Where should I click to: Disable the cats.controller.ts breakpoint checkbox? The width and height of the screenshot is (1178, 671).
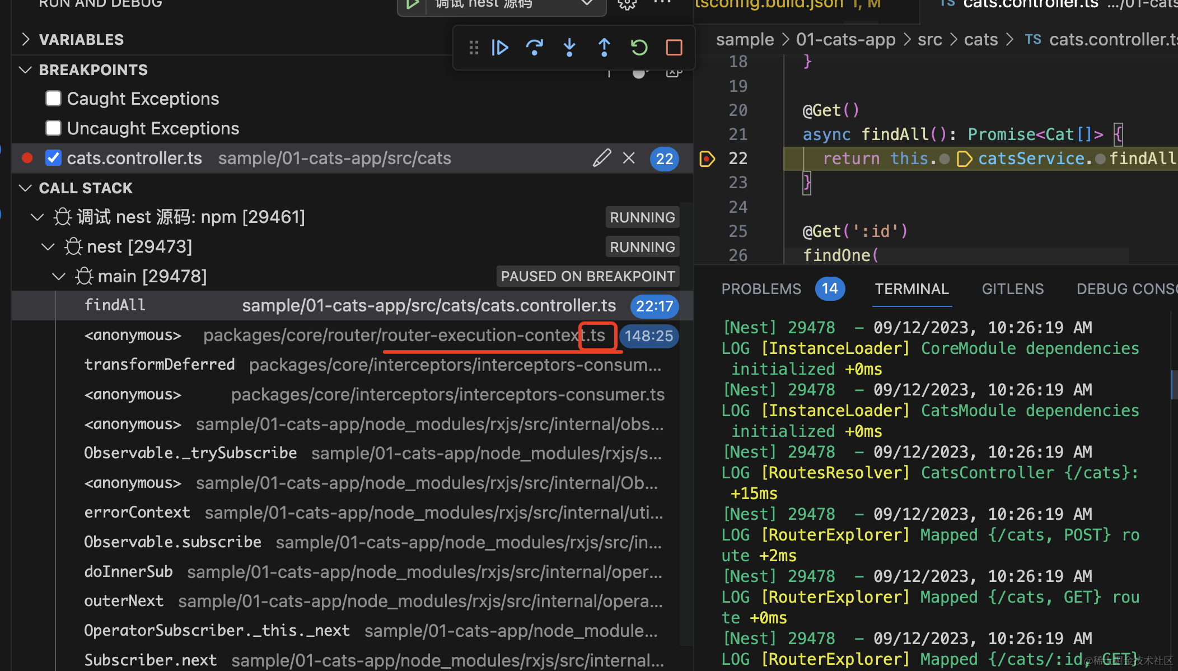click(x=54, y=159)
